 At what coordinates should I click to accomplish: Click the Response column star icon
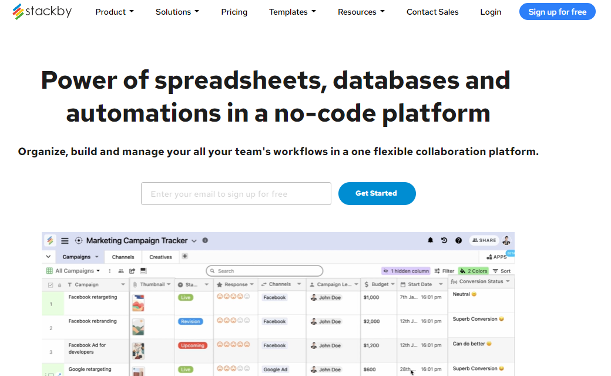[219, 284]
